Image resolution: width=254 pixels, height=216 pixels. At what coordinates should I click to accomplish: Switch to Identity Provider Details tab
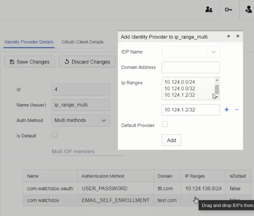pyautogui.click(x=29, y=42)
